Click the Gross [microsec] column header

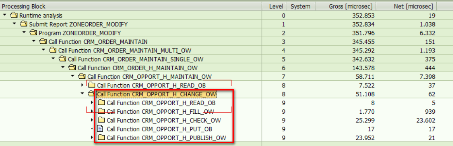(x=345, y=6)
